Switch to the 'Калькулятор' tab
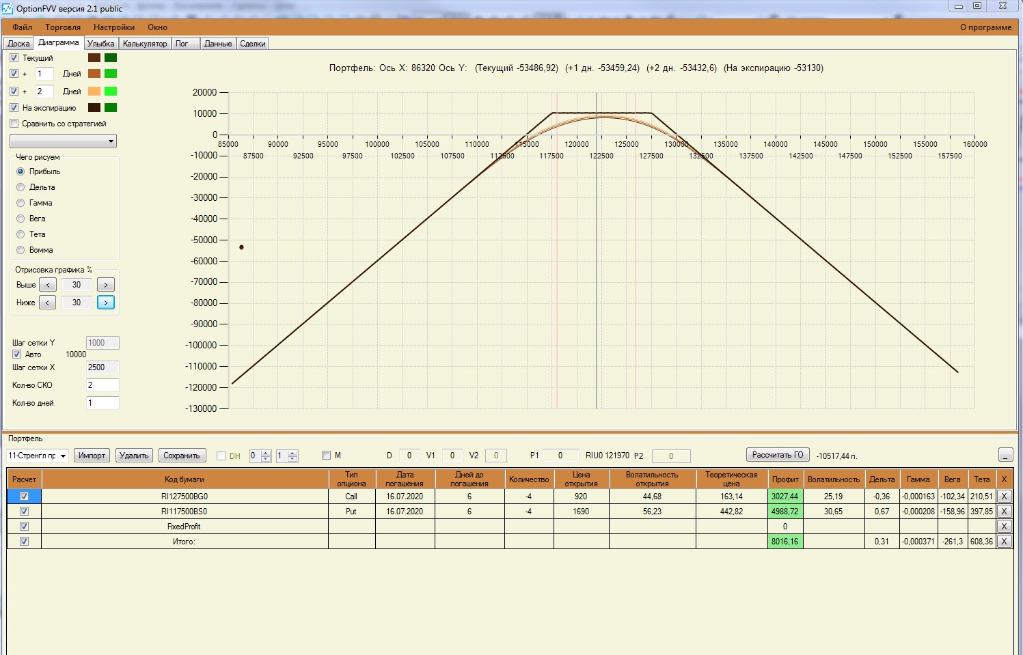Image resolution: width=1023 pixels, height=655 pixels. (145, 44)
